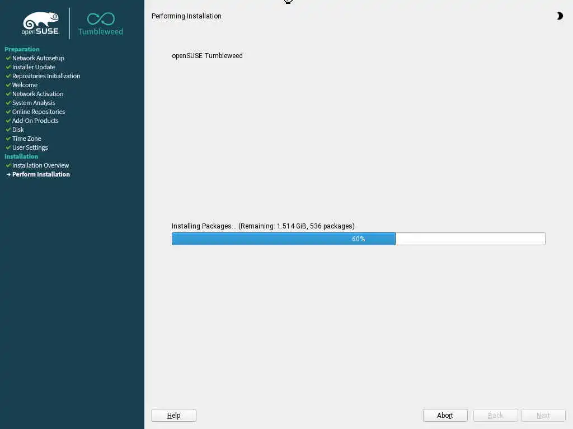This screenshot has width=573, height=429.
Task: Click the checkmark beside Installer Update
Action: (x=8, y=67)
